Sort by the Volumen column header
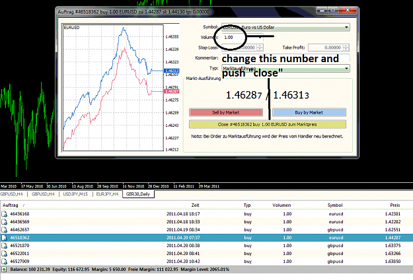This screenshot has height=280, width=413. click(x=282, y=205)
